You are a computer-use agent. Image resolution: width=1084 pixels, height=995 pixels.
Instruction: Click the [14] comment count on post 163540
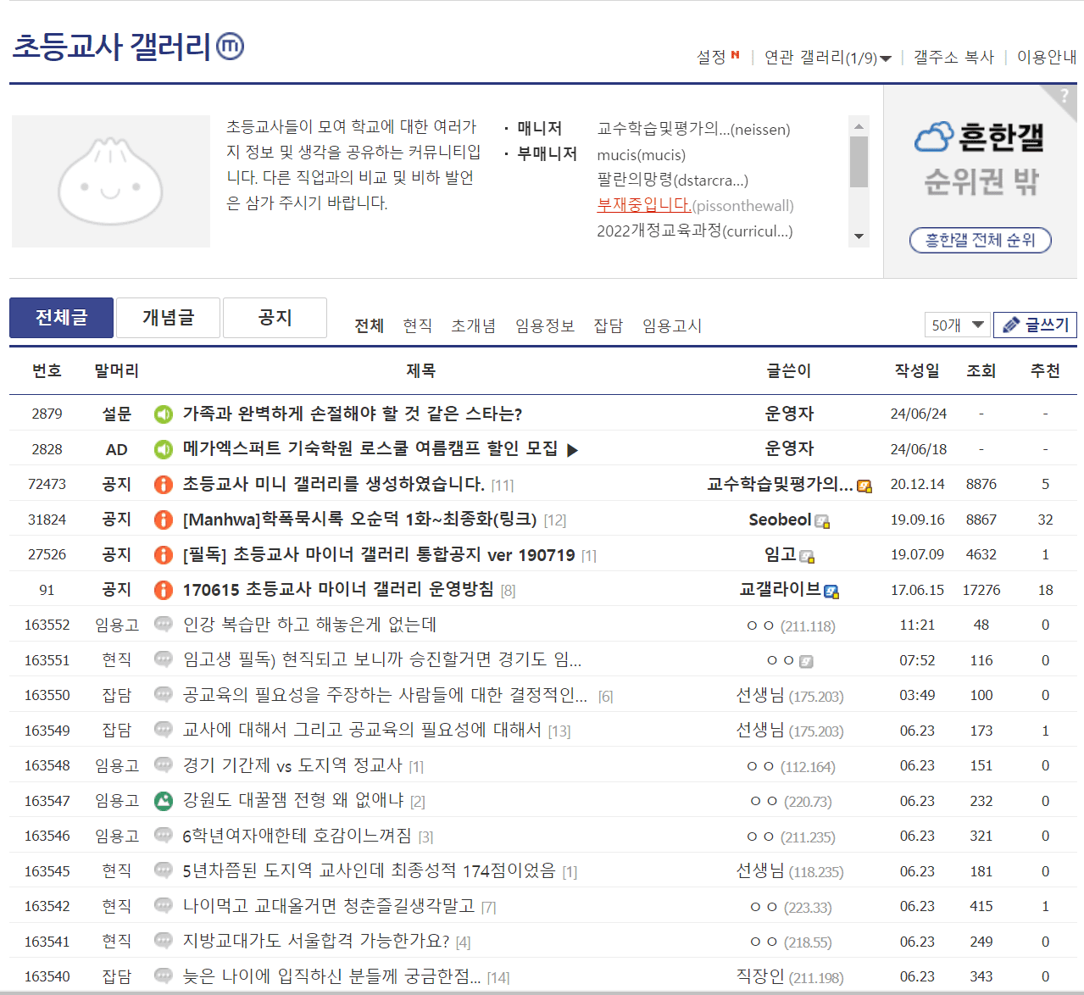pyautogui.click(x=498, y=978)
